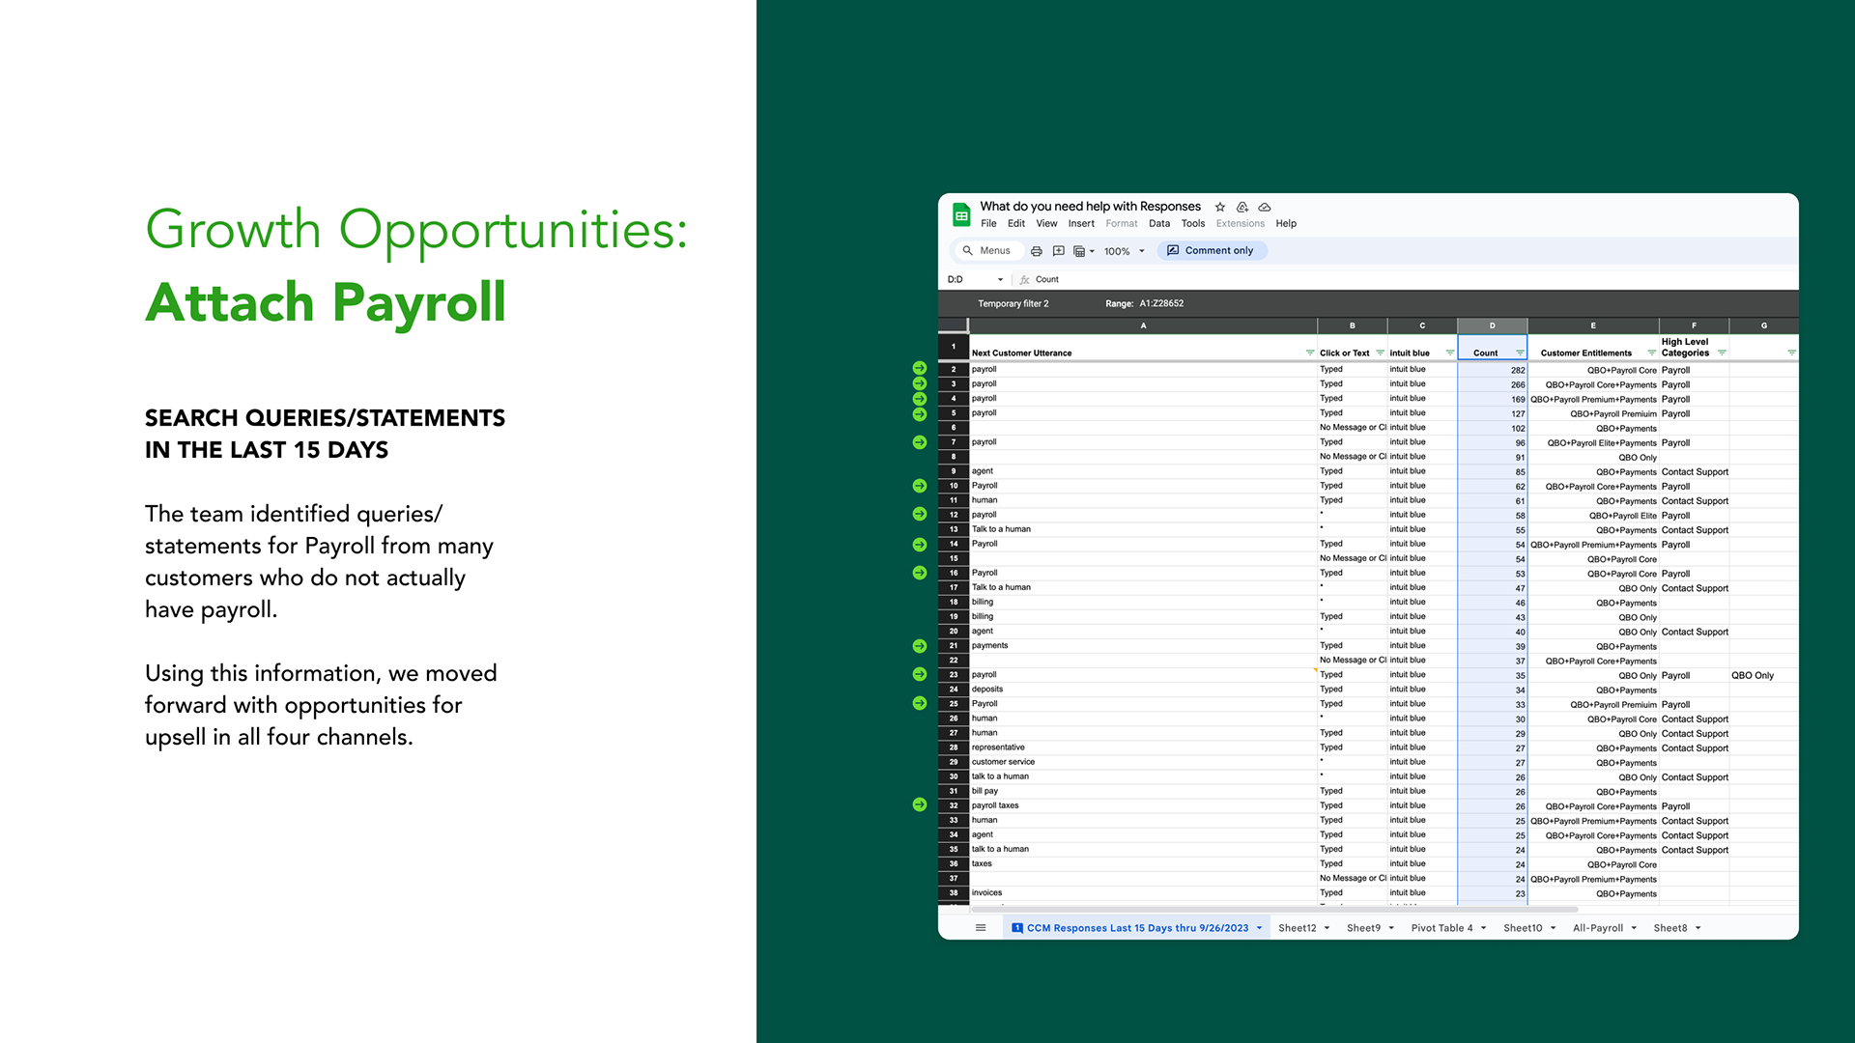Click filter icon on Next Customer Utterance
Image resolution: width=1855 pixels, height=1043 pixels.
tap(1310, 352)
